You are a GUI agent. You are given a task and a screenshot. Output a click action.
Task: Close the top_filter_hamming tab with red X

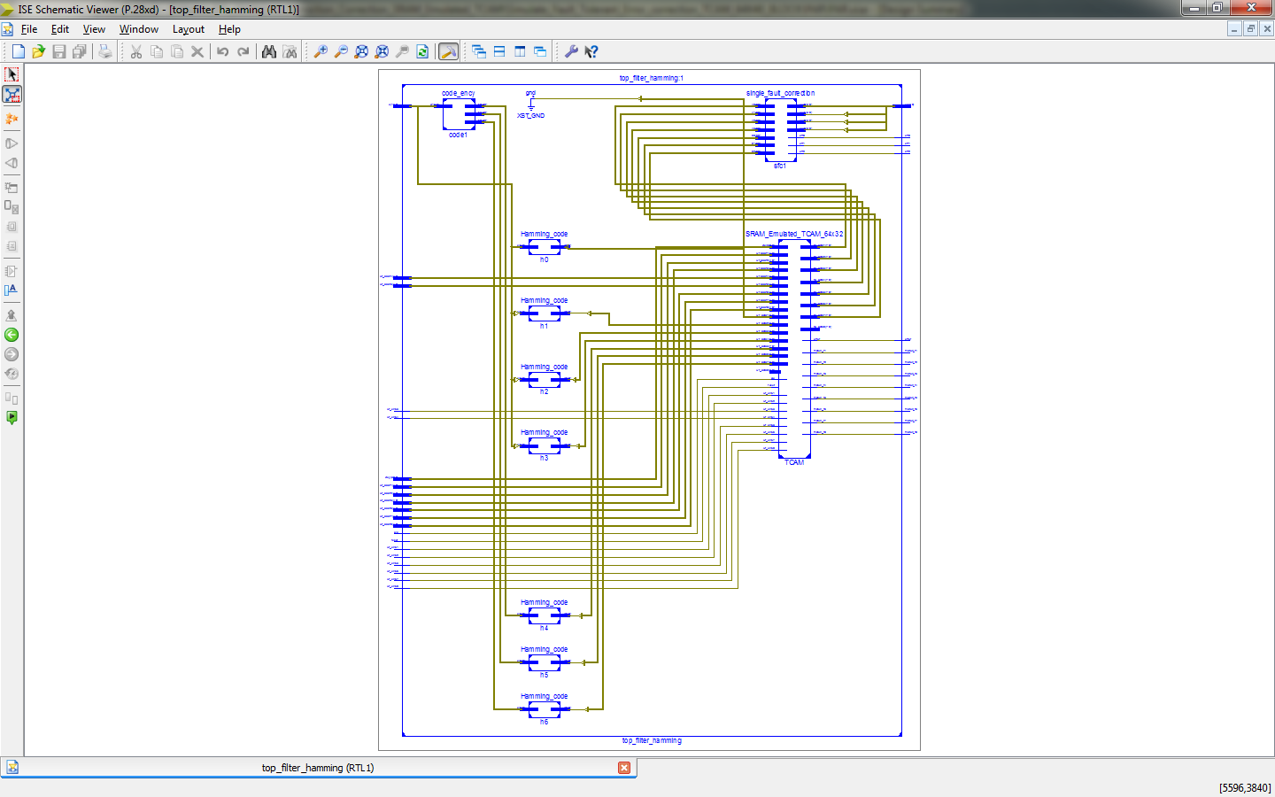[x=624, y=768]
